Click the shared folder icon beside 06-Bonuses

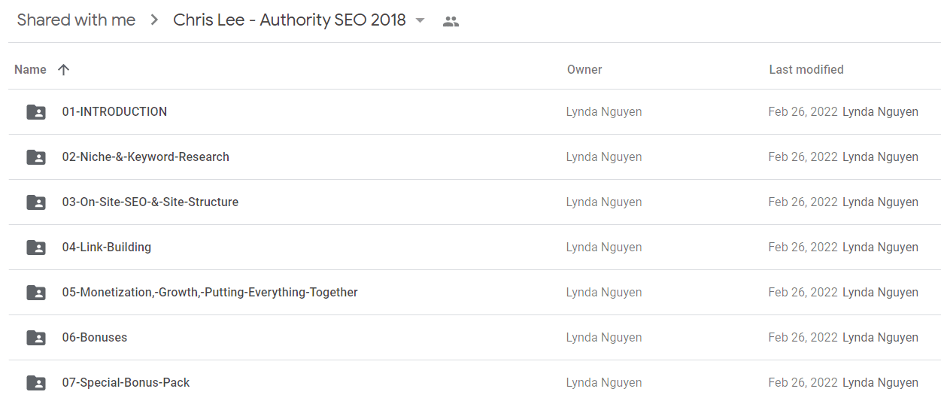[x=36, y=338]
